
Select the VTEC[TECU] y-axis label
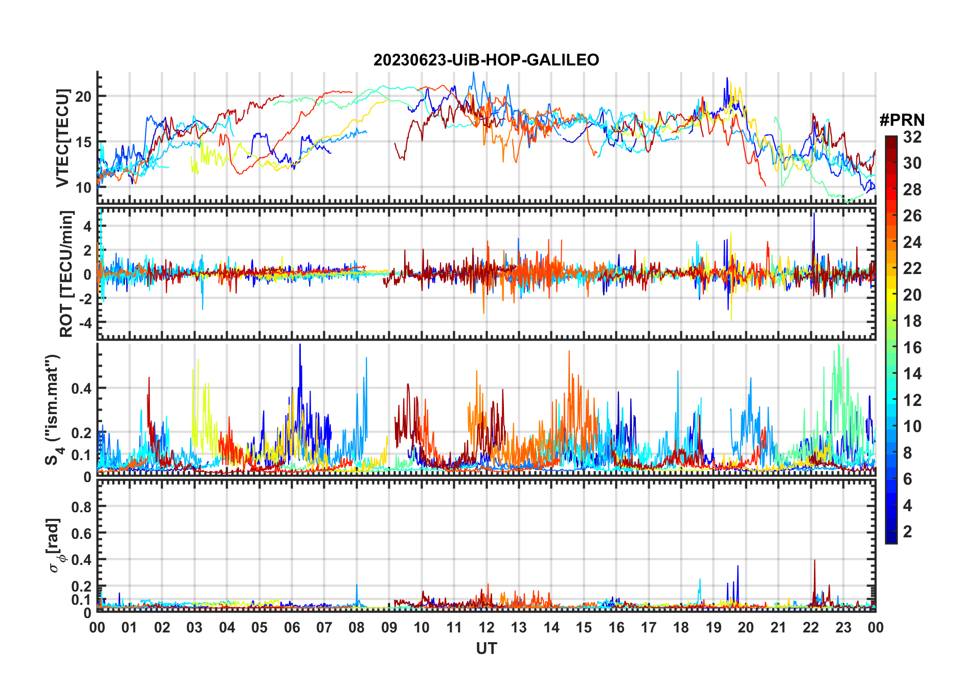[x=62, y=138]
